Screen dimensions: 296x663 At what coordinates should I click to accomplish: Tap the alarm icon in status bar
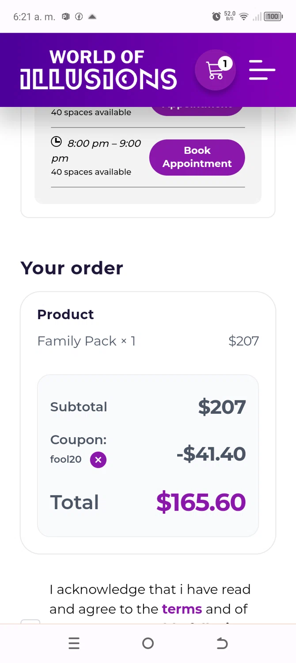click(216, 17)
